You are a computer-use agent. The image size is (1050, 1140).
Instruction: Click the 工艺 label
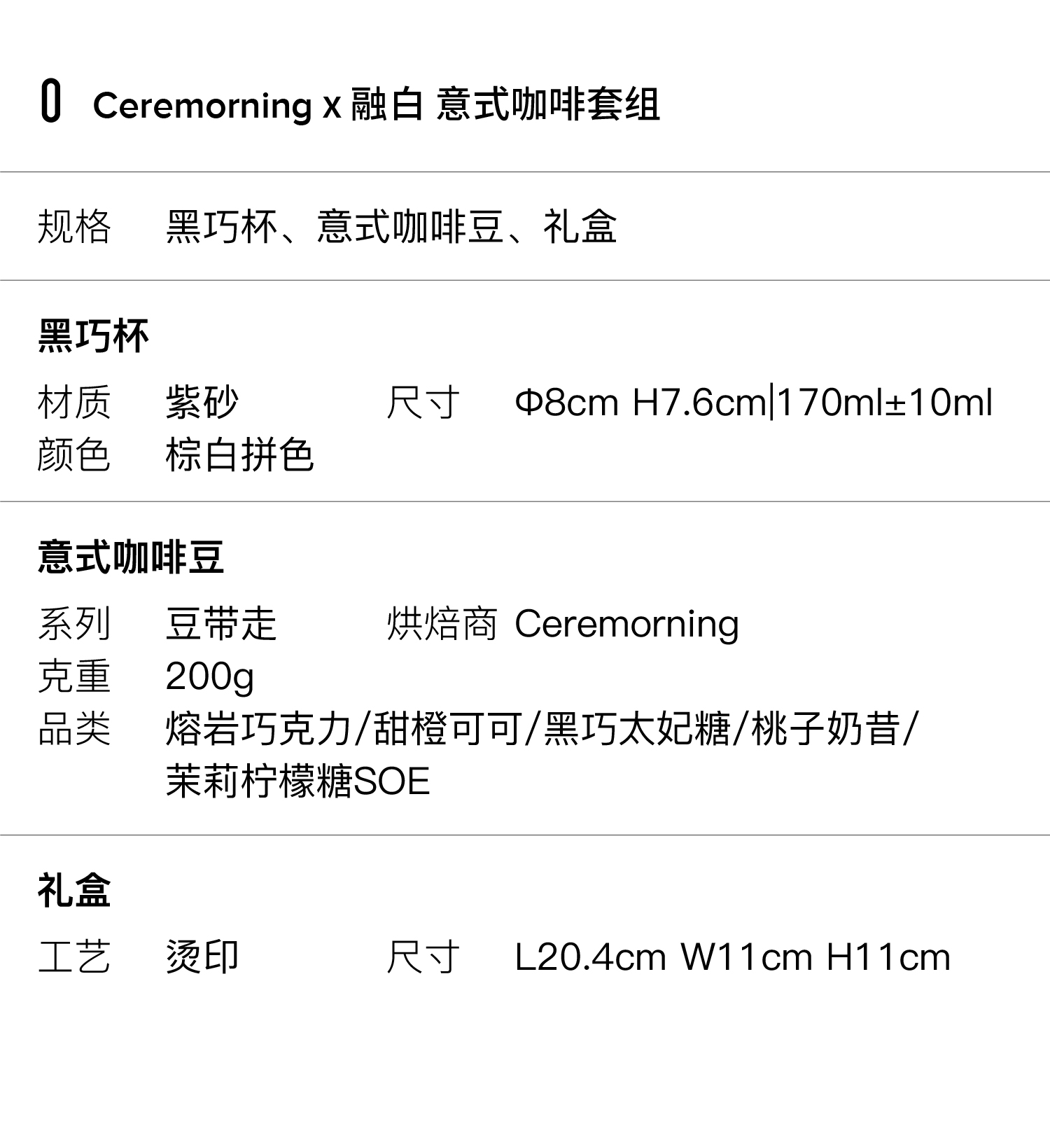pyautogui.click(x=74, y=957)
